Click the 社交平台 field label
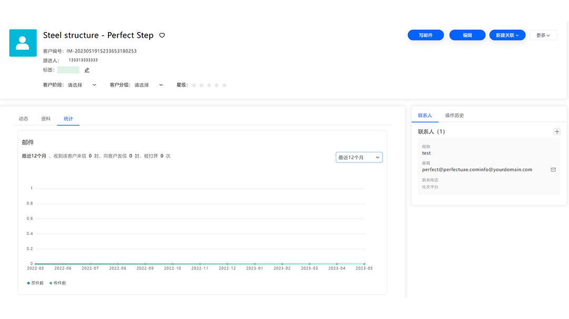The width and height of the screenshot is (569, 319). click(x=430, y=187)
